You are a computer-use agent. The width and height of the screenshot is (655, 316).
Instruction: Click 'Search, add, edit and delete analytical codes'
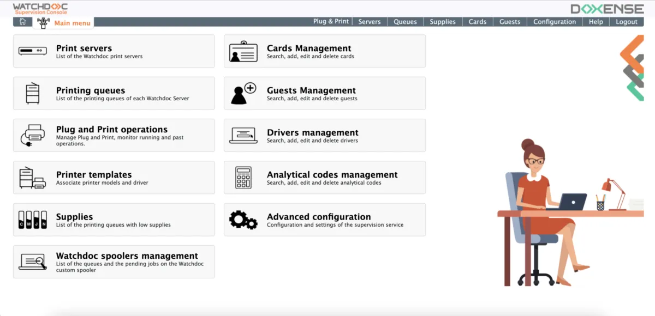pyautogui.click(x=324, y=183)
